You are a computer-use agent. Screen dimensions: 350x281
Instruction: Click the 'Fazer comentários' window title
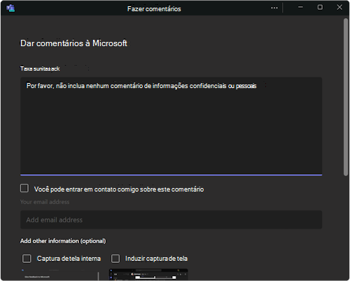coord(154,9)
